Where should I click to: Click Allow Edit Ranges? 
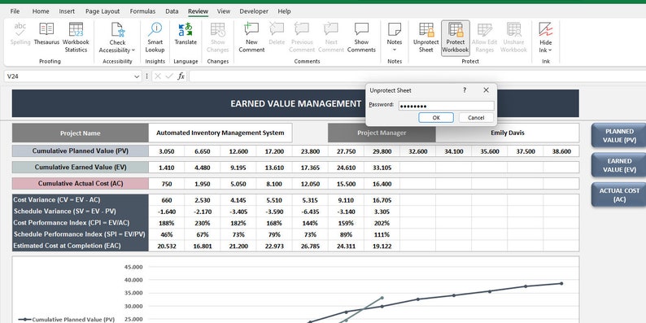(x=485, y=37)
